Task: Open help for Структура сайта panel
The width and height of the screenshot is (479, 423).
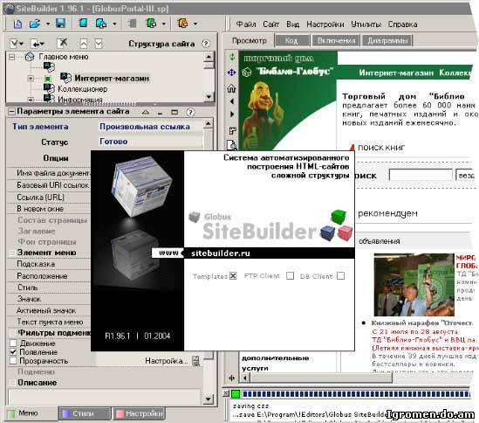Action: click(206, 44)
